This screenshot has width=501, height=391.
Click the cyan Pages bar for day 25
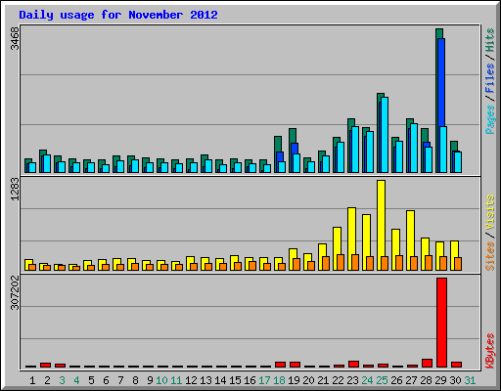385,135
